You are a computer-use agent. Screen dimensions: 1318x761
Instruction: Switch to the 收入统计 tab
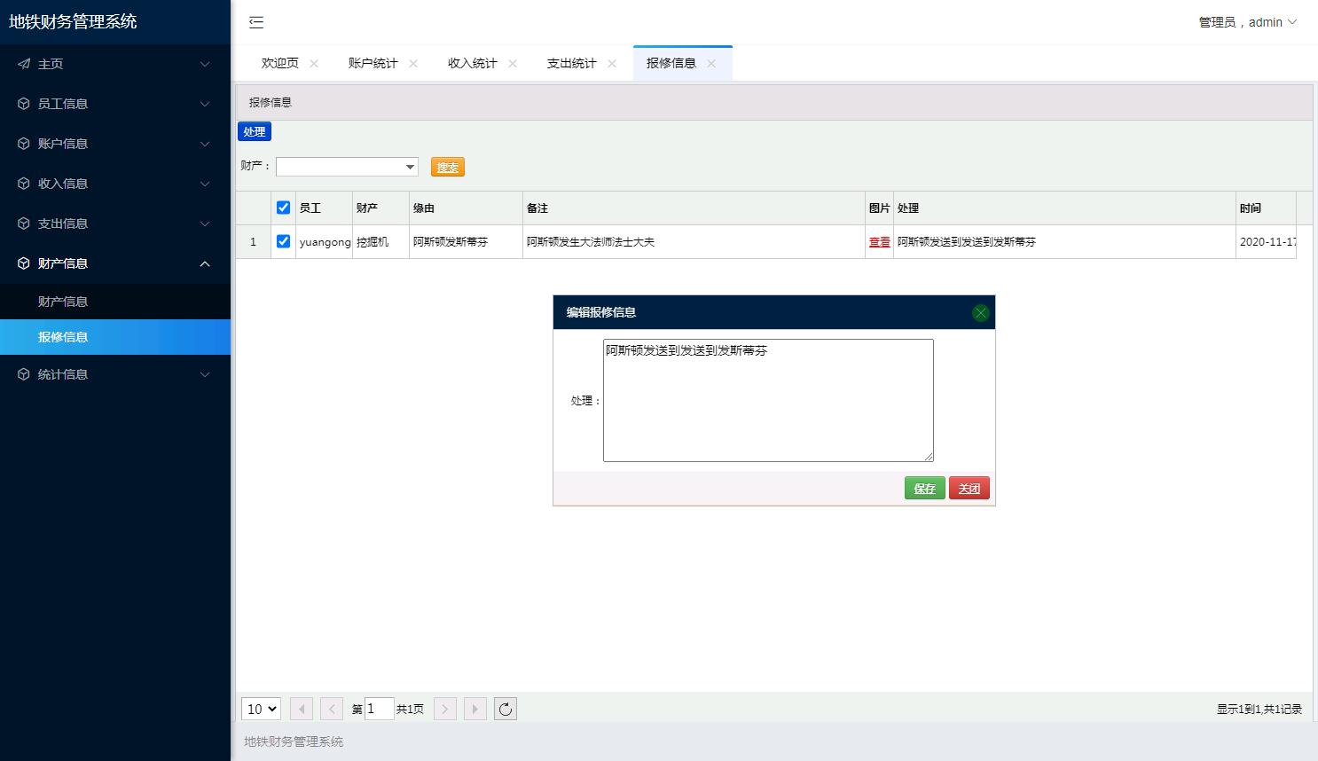coord(473,63)
